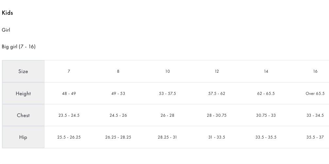Select size 14 column header
329x164 pixels.
click(x=266, y=71)
